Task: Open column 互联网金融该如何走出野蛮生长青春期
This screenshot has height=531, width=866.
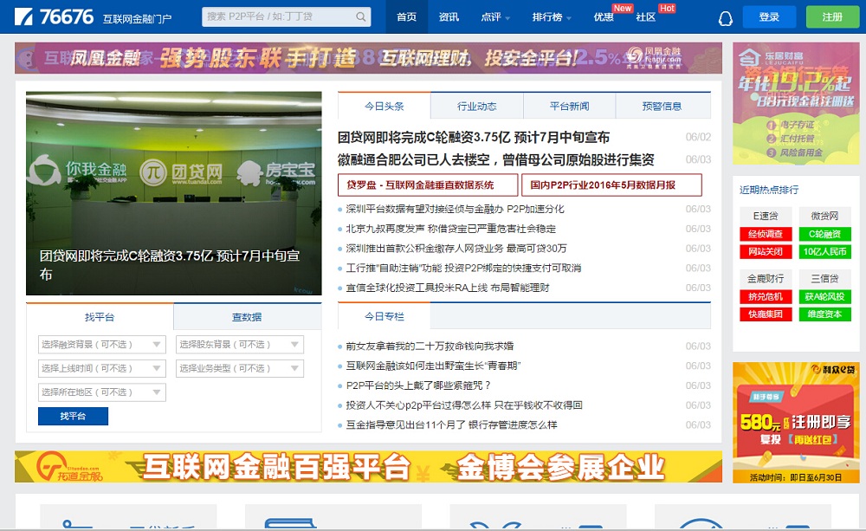Action: click(433, 366)
